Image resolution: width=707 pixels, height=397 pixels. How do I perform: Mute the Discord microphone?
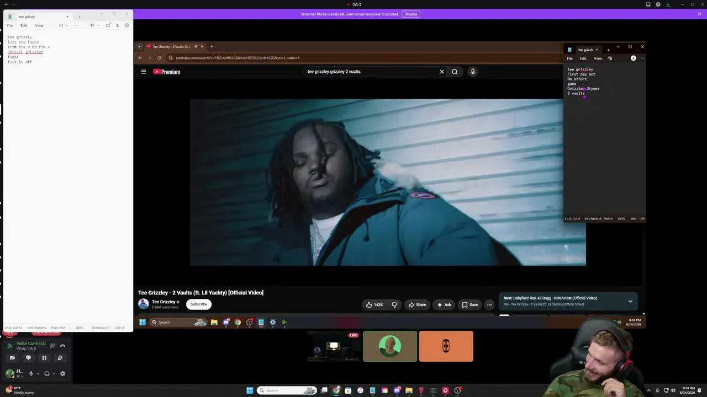pyautogui.click(x=31, y=373)
